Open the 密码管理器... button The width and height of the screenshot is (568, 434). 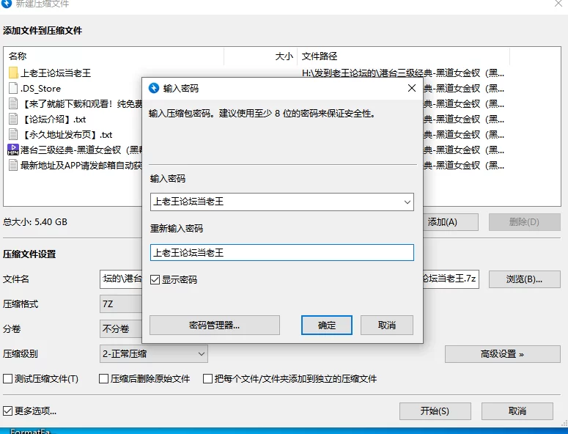(215, 325)
